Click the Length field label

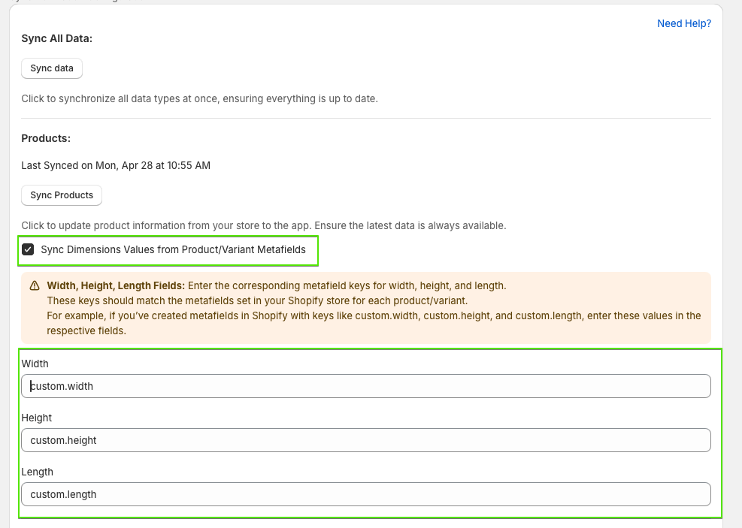coord(38,472)
